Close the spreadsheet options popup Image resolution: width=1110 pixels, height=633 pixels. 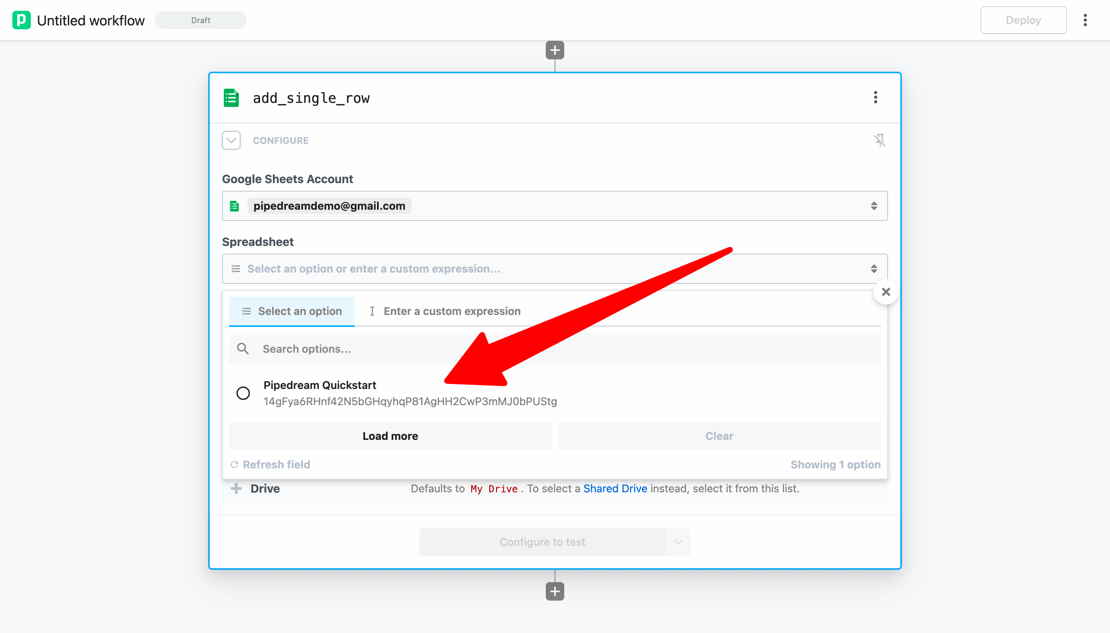coord(885,292)
